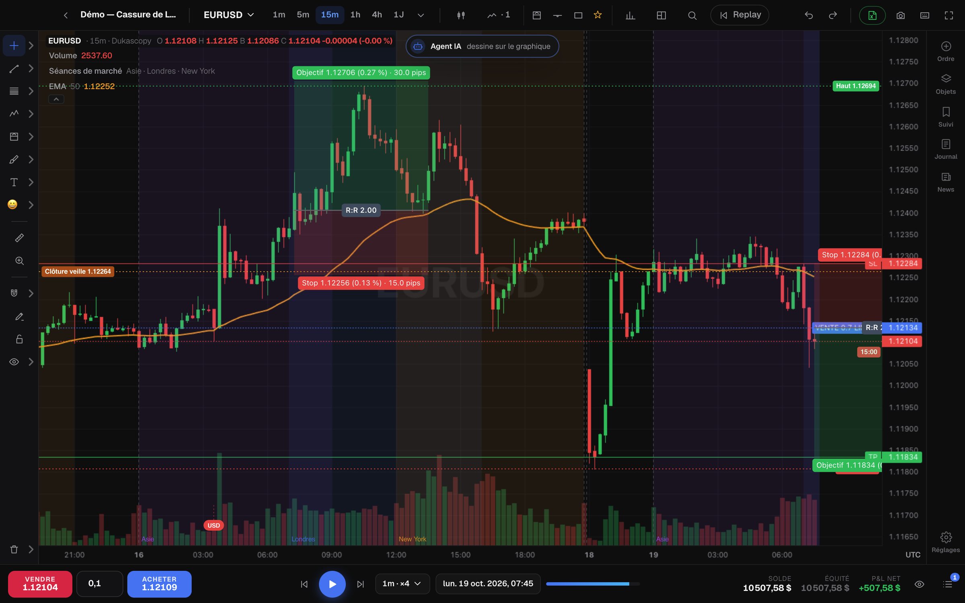Take a chart snapshot with camera icon
965x603 pixels.
pyautogui.click(x=901, y=15)
